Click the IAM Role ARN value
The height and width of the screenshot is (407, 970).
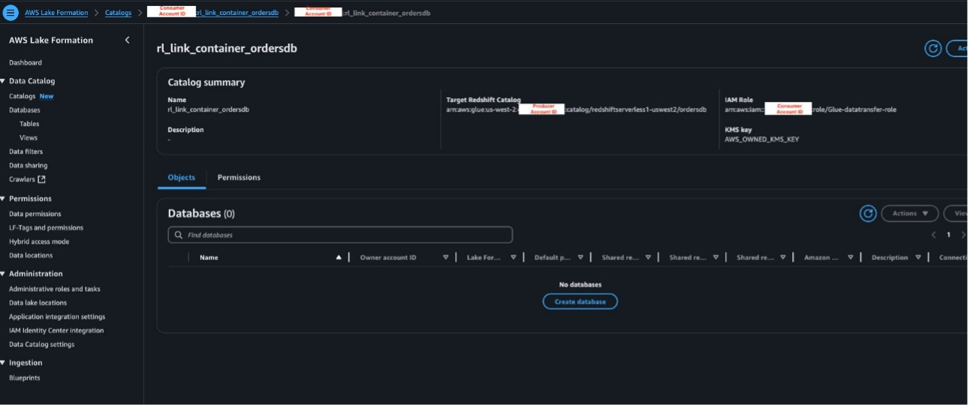pyautogui.click(x=811, y=109)
